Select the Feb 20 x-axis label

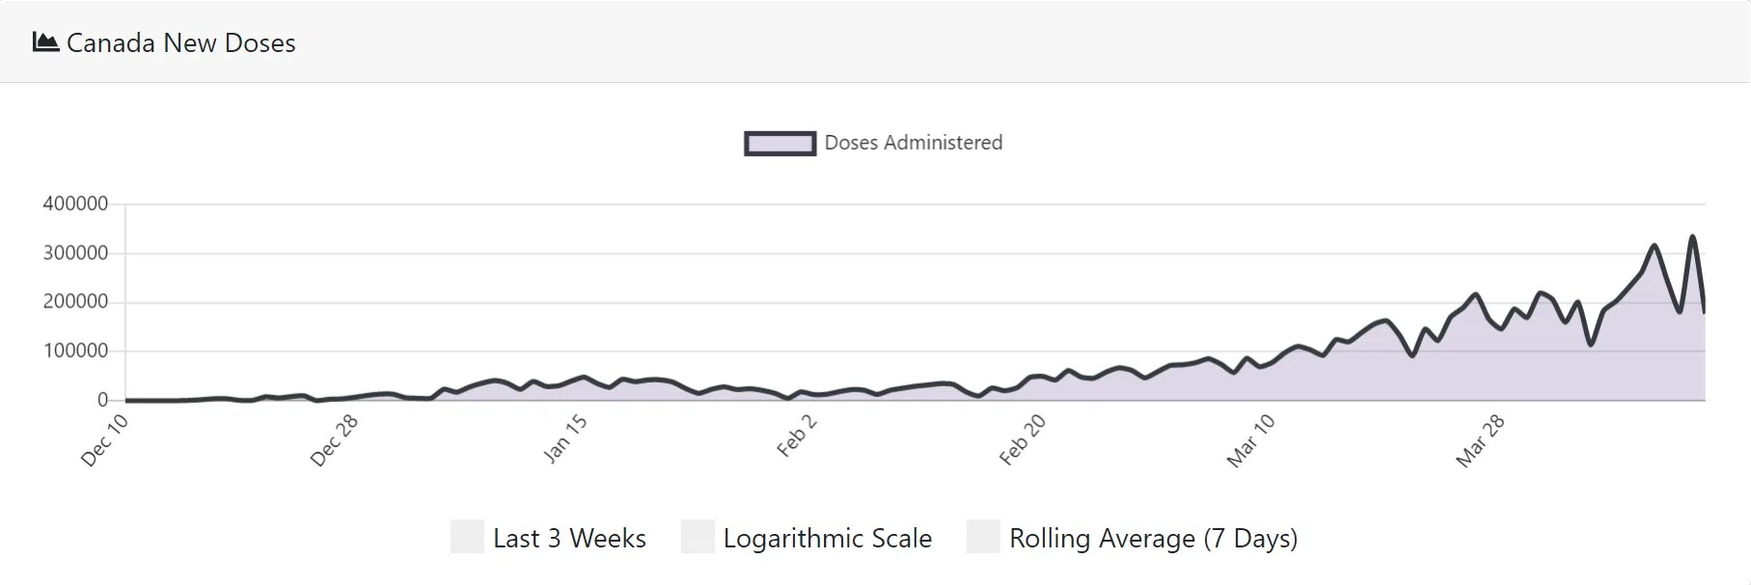coord(1023,440)
